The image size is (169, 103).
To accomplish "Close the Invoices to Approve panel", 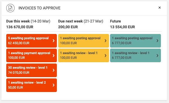I will click(160, 8).
